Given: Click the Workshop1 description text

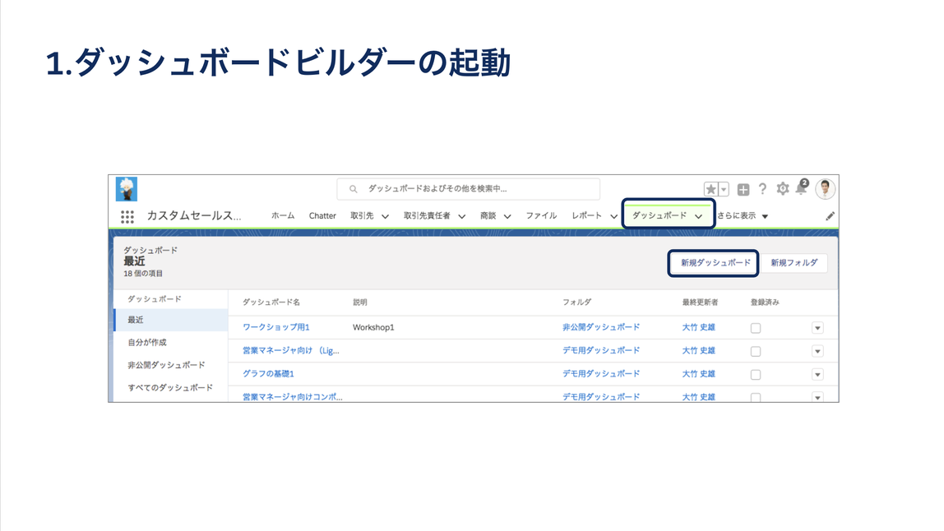Looking at the screenshot, I should pyautogui.click(x=373, y=327).
